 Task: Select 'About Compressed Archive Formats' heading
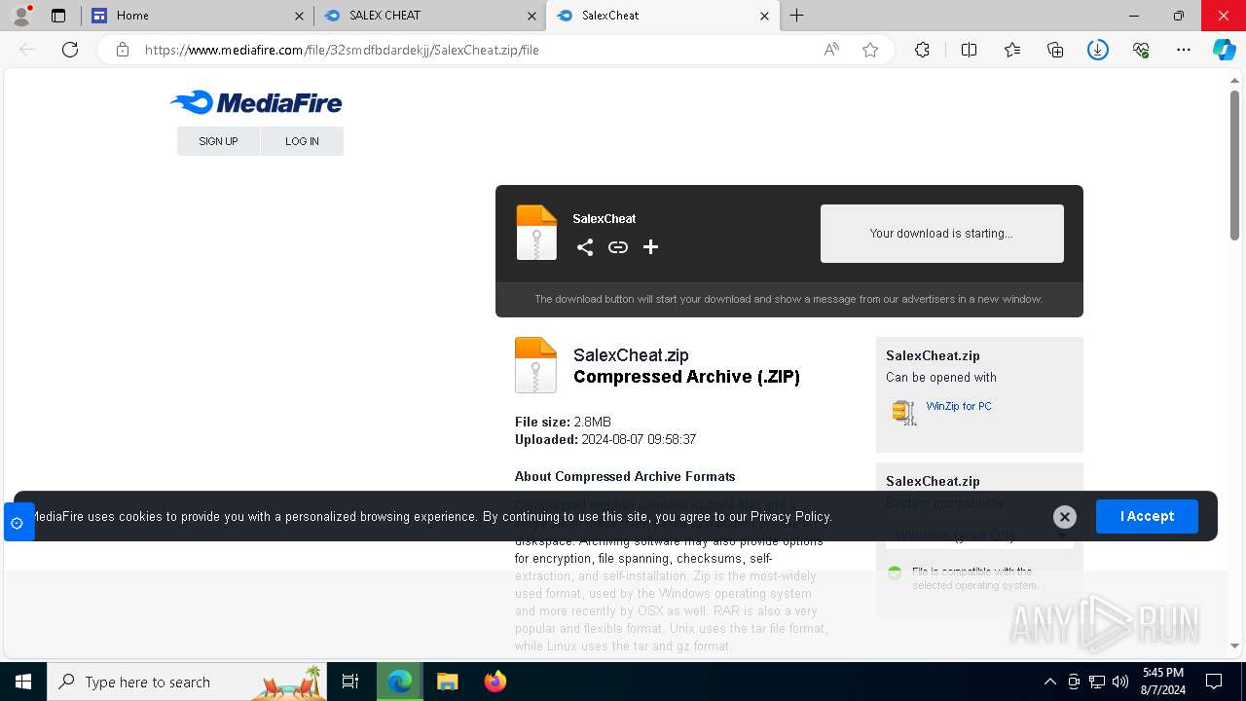pos(625,476)
